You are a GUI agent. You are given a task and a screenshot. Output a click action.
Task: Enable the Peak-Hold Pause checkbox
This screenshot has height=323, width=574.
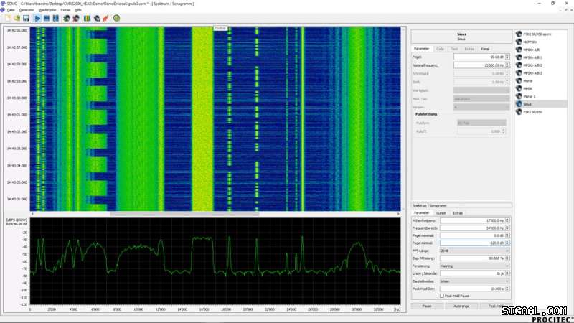click(442, 296)
